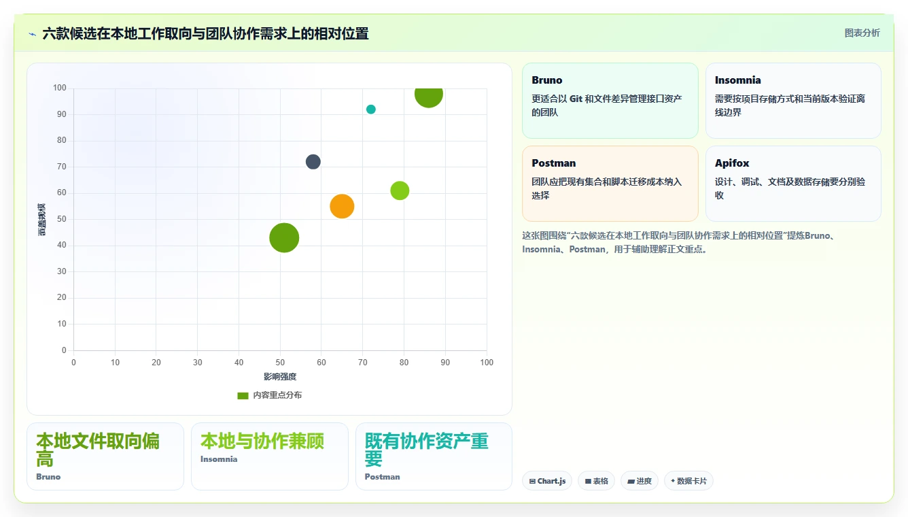The height and width of the screenshot is (517, 908).
Task: Click the text 设计、调试、文档及数据存储要分别验收
Action: (x=790, y=188)
